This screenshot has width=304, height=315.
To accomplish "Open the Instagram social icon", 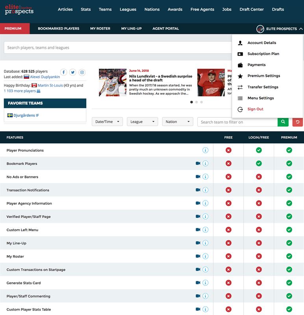I will pos(82,72).
